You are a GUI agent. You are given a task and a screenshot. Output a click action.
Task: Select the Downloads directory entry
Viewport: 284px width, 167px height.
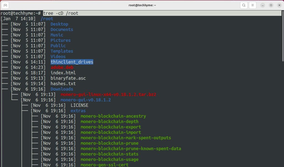tap(62, 89)
